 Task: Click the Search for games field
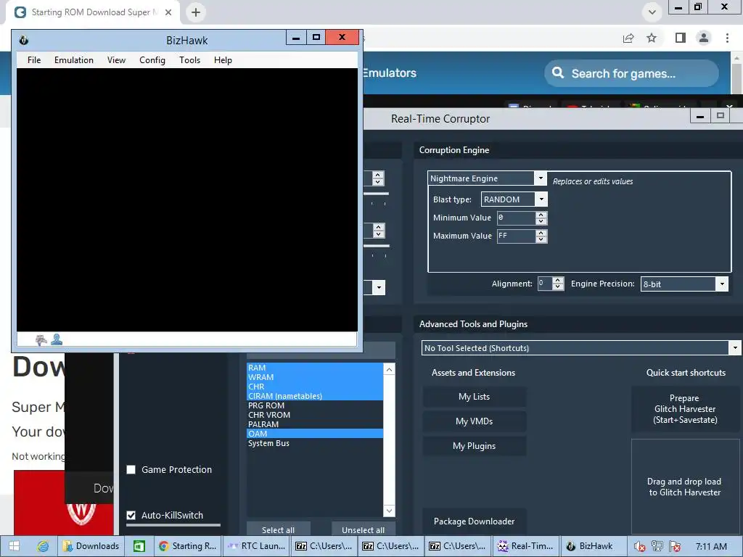coord(631,73)
